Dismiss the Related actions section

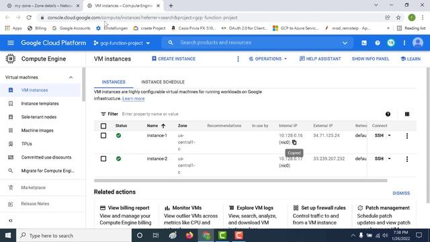click(401, 193)
